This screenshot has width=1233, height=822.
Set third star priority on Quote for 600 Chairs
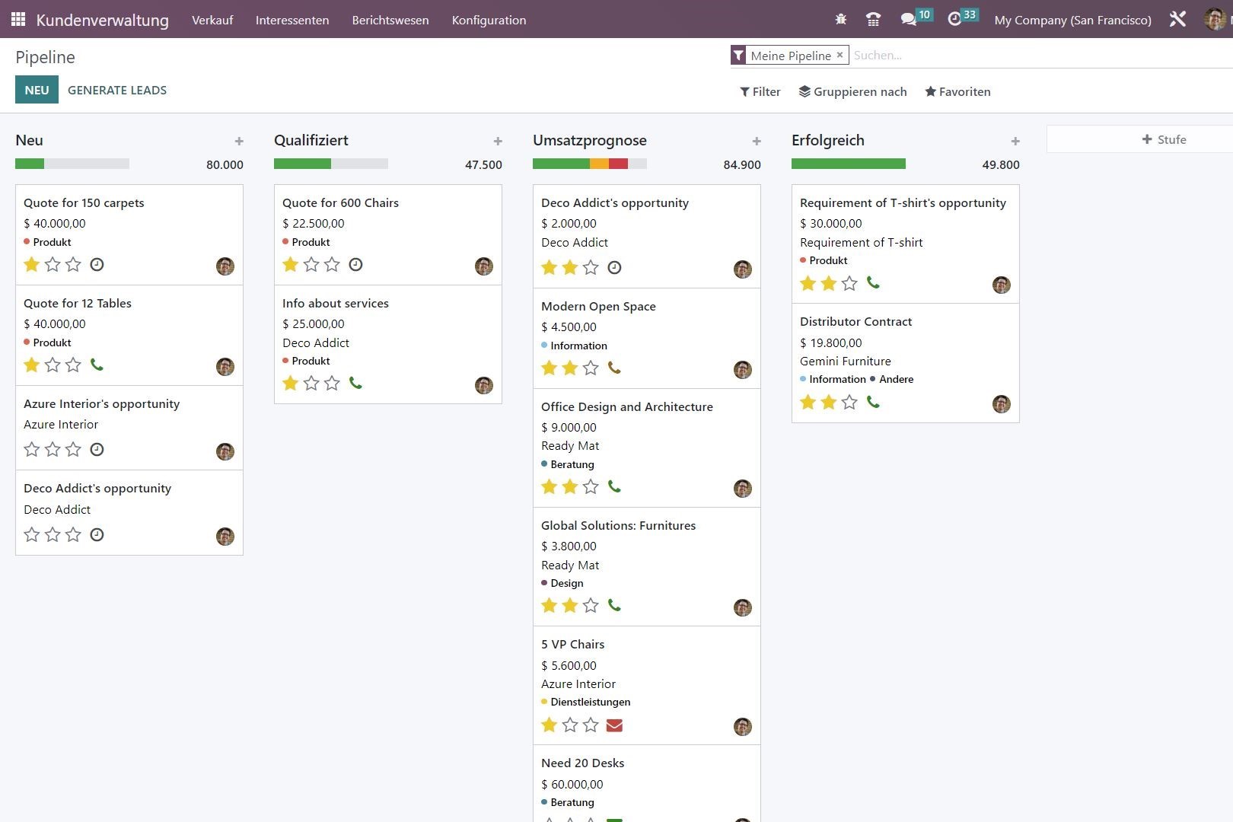(332, 264)
